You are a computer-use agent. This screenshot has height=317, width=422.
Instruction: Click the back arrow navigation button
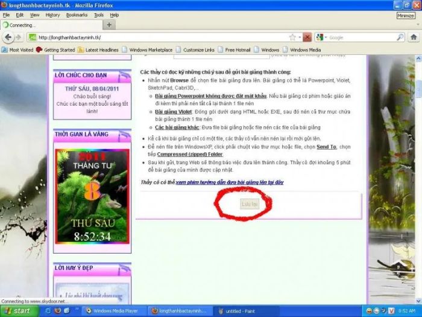(x=8, y=37)
